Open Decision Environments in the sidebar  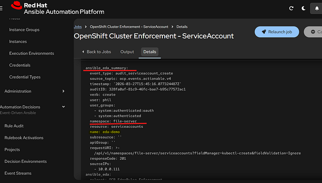click(x=25, y=161)
